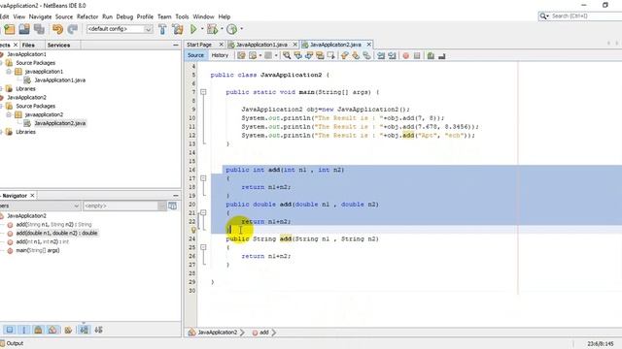Click Stop Macro Recording icon
Viewport: 622px width, 349px height.
417,56
